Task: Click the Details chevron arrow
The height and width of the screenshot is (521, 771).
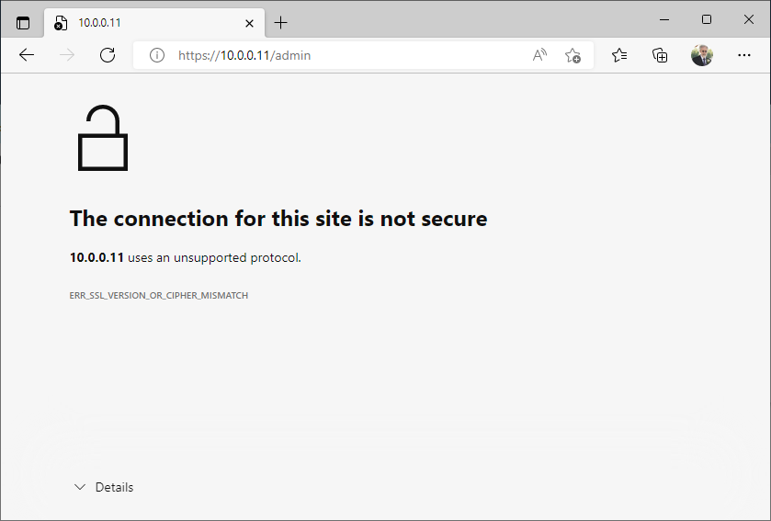Action: pyautogui.click(x=80, y=487)
